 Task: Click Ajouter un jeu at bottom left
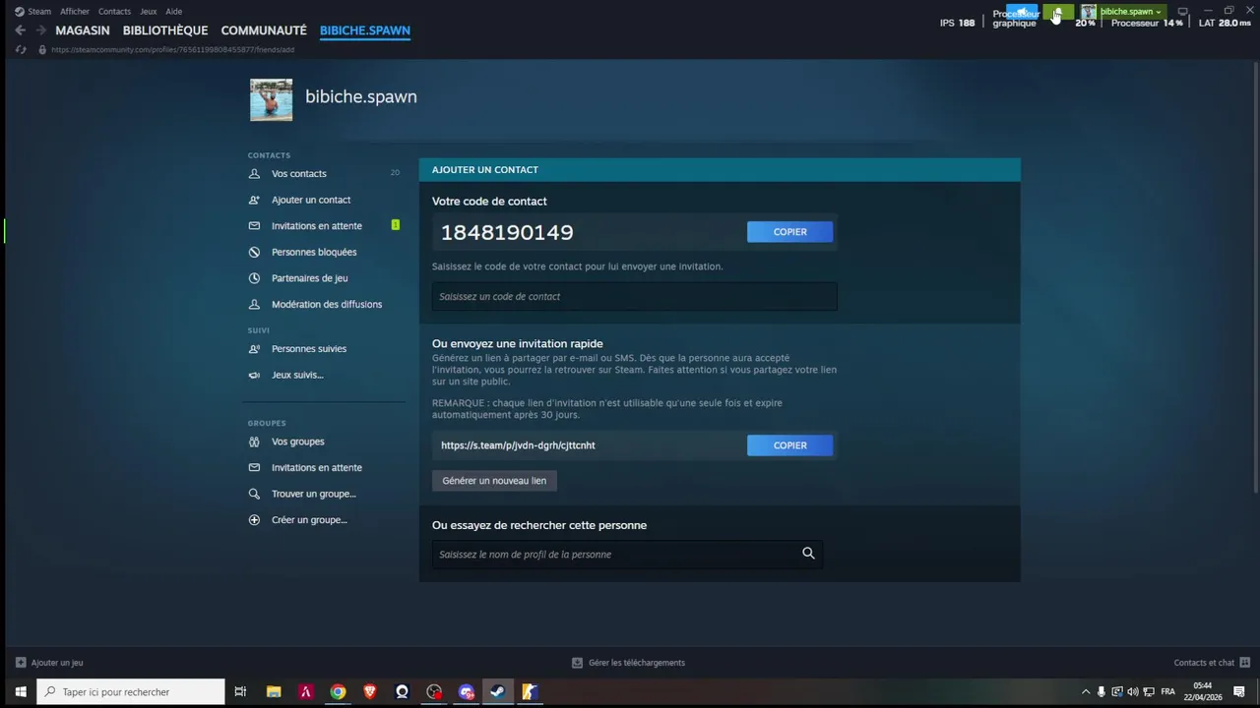coord(49,663)
